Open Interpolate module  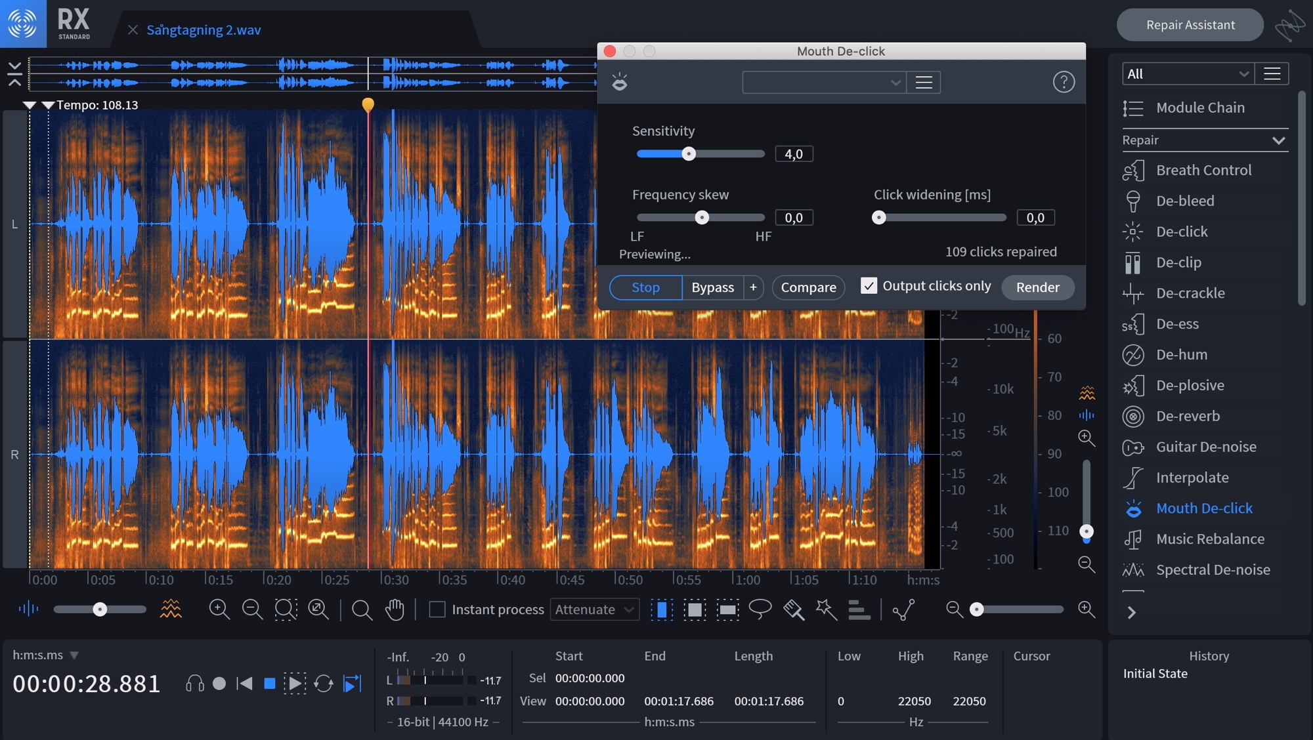(x=1176, y=478)
